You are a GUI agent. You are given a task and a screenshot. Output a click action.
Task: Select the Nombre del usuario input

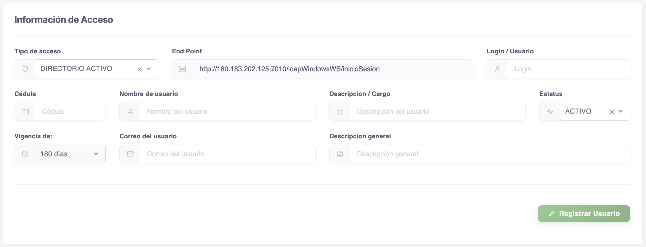(x=227, y=112)
